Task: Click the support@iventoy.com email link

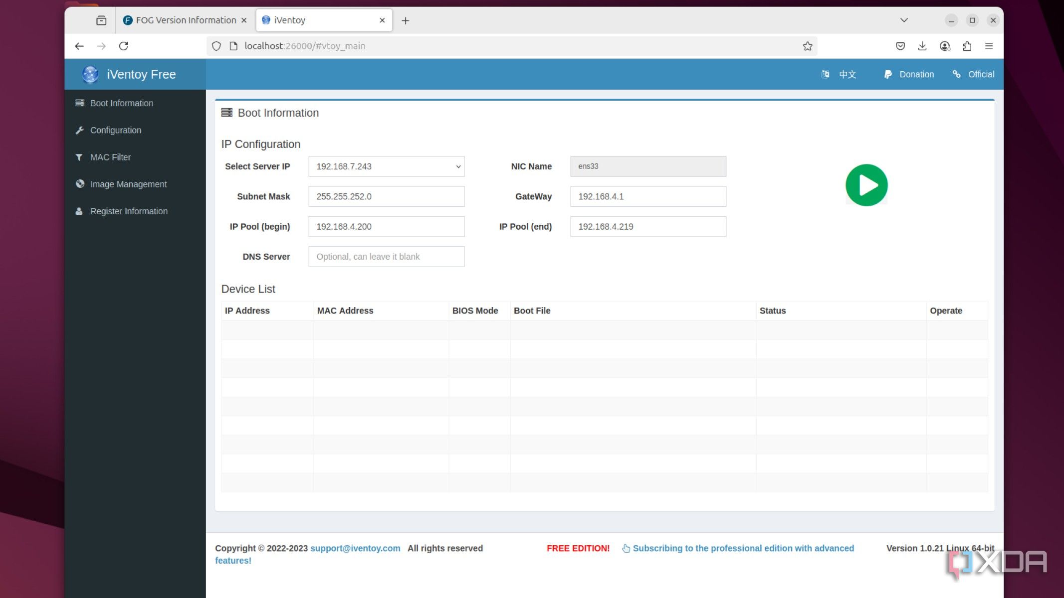Action: click(355, 548)
